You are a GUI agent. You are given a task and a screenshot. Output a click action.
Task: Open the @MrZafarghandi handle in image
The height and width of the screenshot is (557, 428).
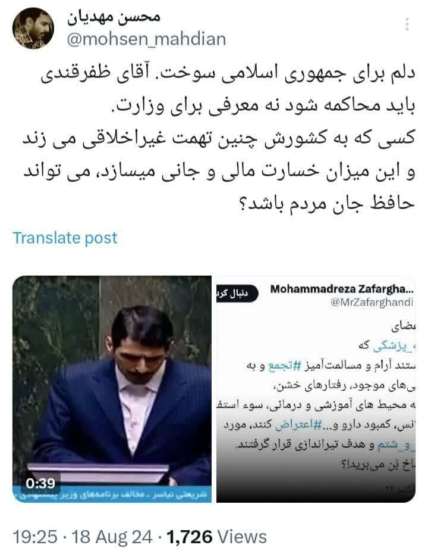(372, 302)
